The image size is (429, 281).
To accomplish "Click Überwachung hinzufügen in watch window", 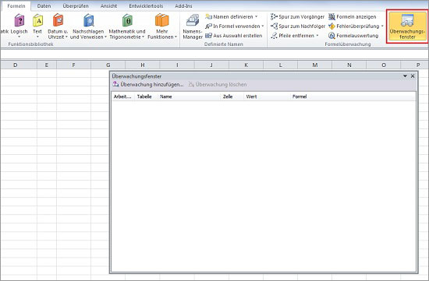I will [x=148, y=85].
